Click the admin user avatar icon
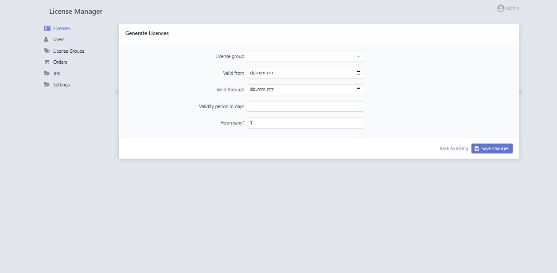Viewport: 557px width, 273px height. pos(501,8)
